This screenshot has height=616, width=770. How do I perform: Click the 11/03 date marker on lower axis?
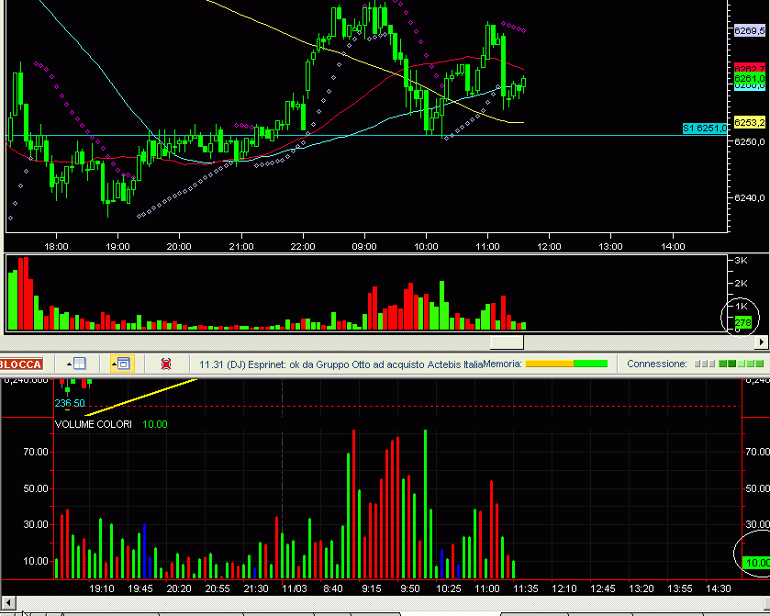coord(294,588)
